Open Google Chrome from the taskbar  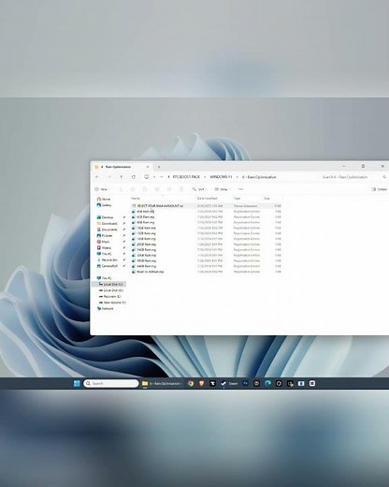(191, 383)
